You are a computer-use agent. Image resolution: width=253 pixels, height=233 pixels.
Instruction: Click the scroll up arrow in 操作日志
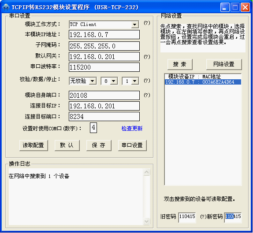[x=146, y=172]
